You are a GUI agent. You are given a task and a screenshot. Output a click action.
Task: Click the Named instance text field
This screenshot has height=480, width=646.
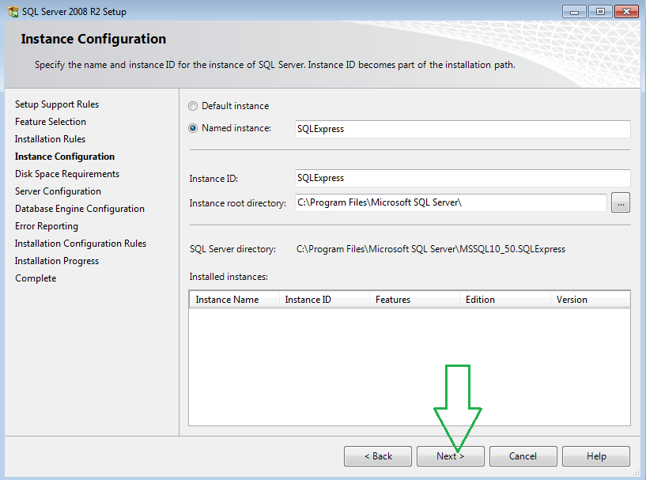pos(463,129)
